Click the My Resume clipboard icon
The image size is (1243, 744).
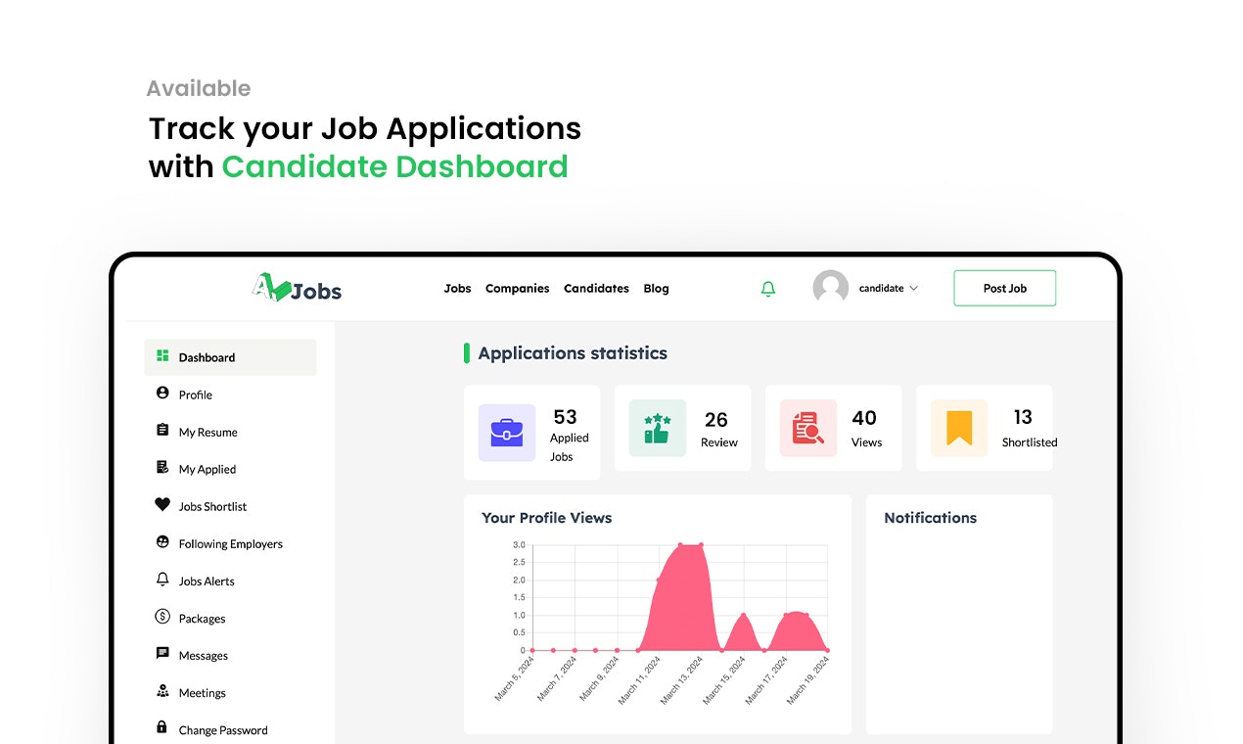pos(162,431)
